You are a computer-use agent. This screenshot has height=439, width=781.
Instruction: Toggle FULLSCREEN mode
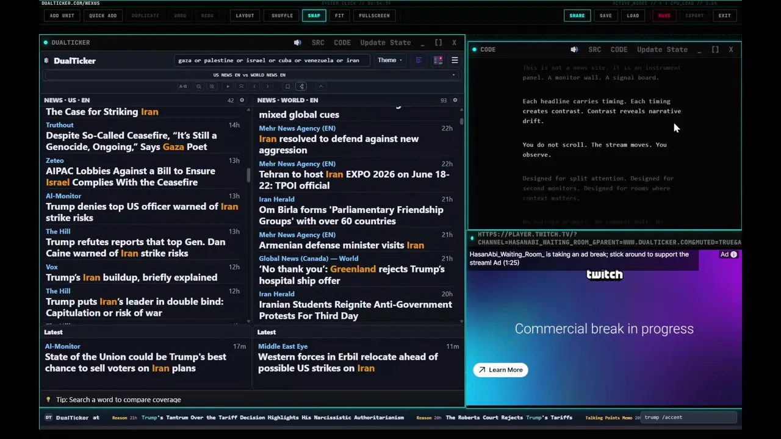click(x=374, y=15)
